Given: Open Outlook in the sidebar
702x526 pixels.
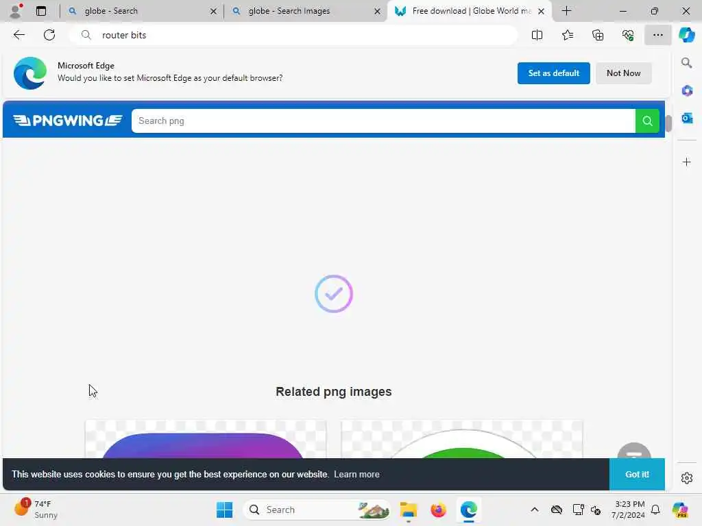Looking at the screenshot, I should 687,118.
